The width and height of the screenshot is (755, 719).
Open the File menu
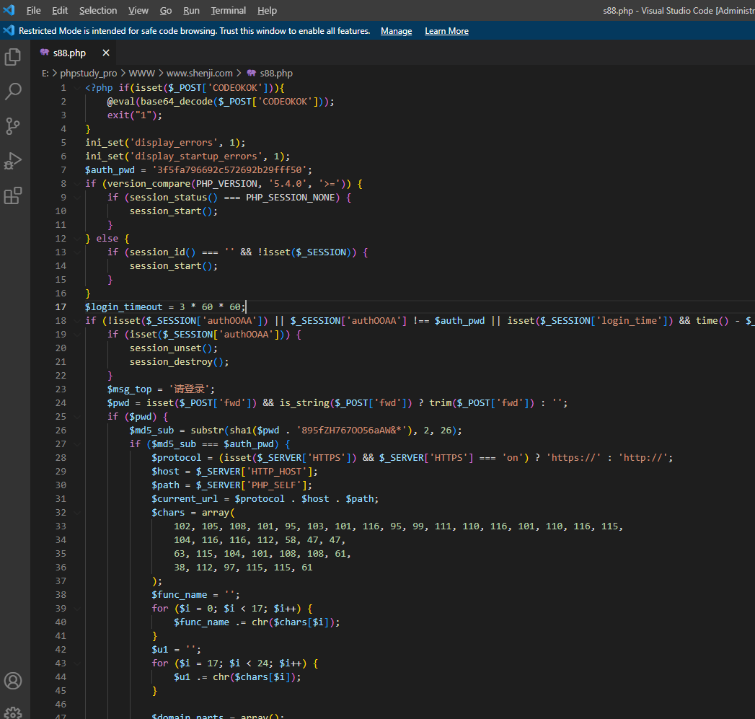point(33,11)
